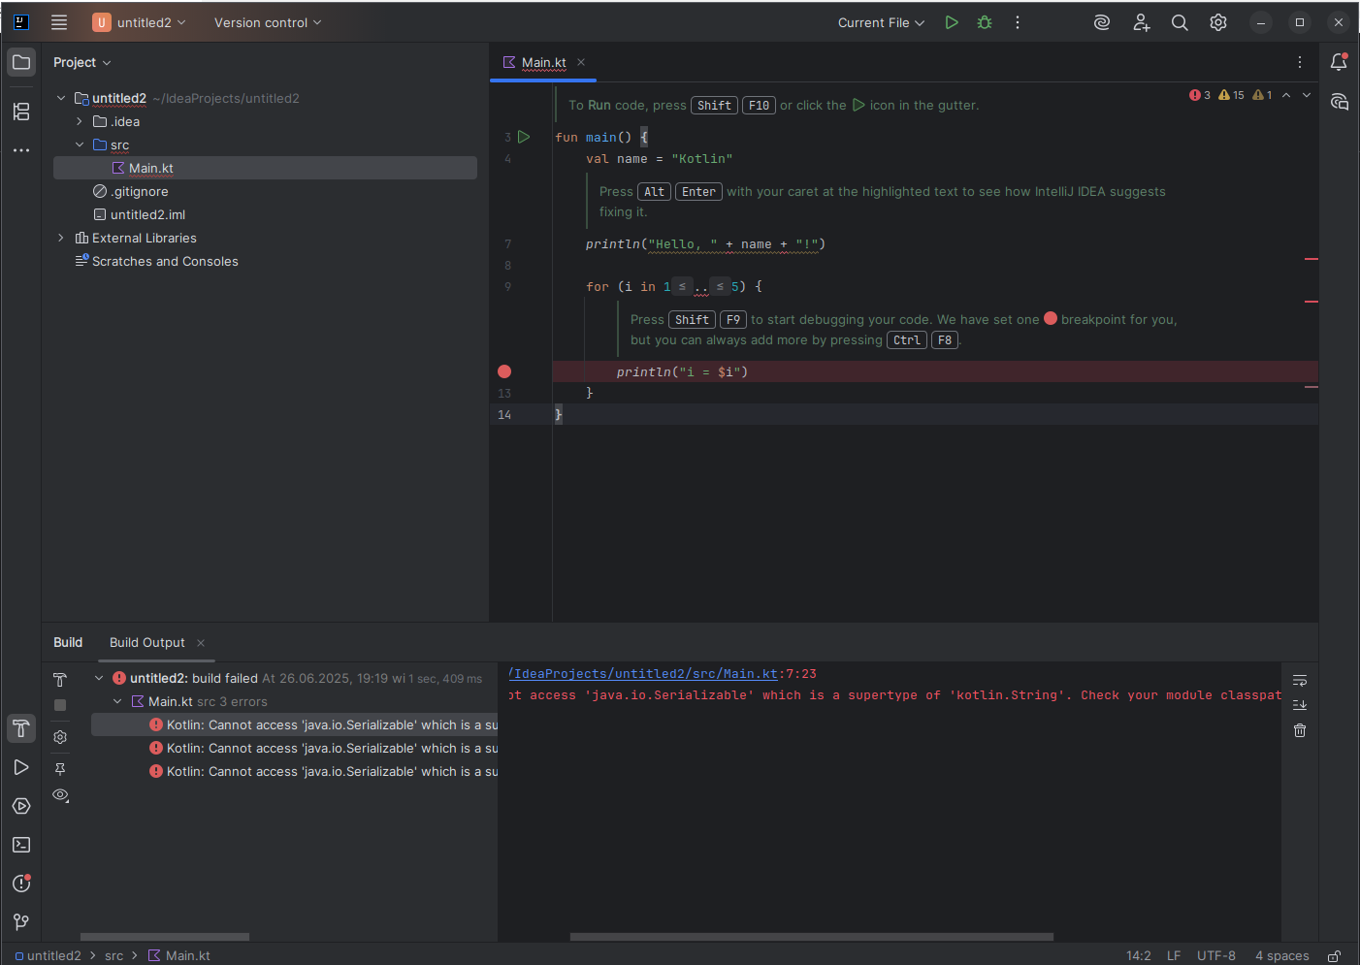Open the Structure tool window
The image size is (1360, 965).
(x=21, y=112)
